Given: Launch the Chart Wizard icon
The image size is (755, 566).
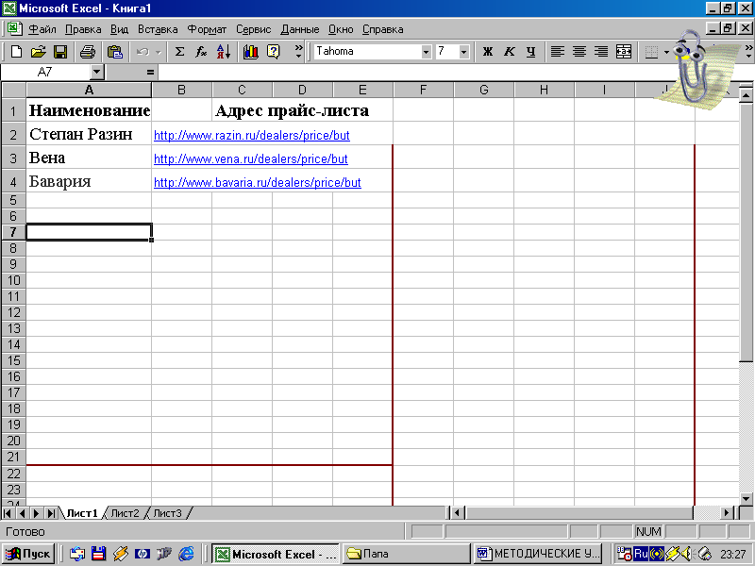Looking at the screenshot, I should [251, 52].
